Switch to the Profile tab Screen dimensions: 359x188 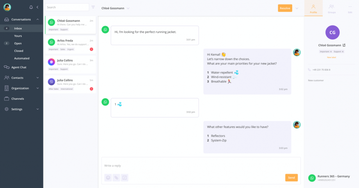pyautogui.click(x=313, y=8)
